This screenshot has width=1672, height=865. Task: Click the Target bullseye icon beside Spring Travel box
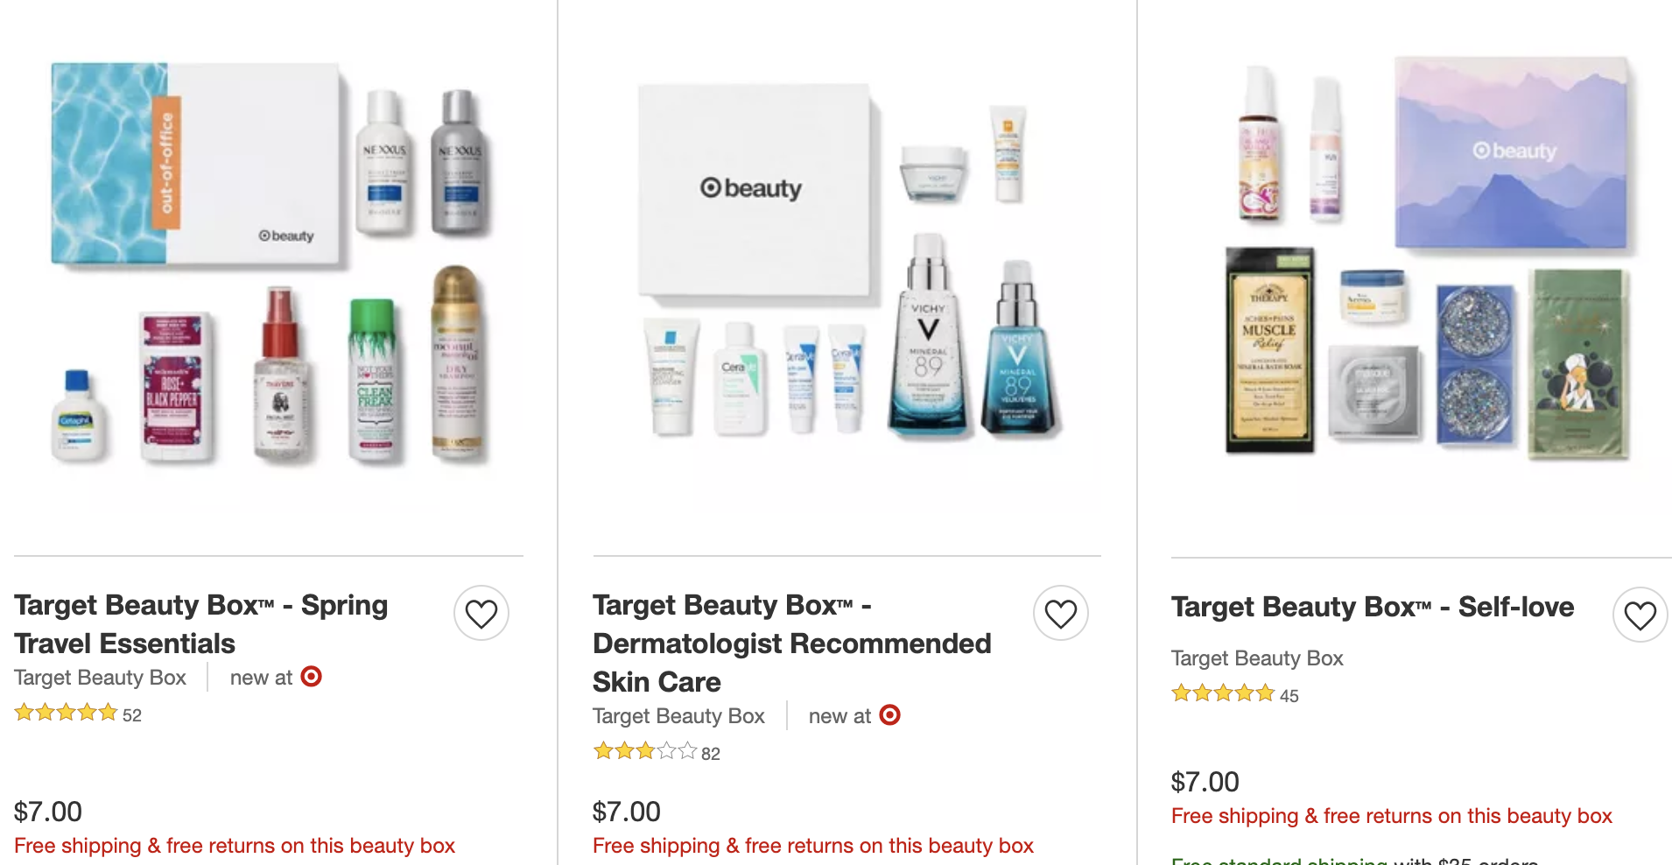[312, 677]
